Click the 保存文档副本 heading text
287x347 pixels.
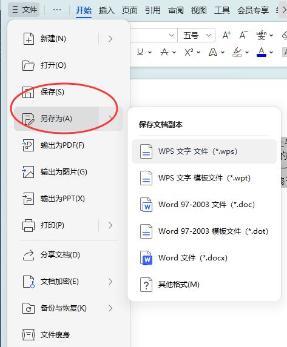[x=161, y=125]
